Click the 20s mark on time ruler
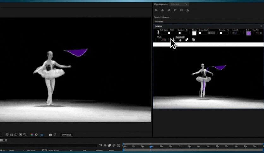The height and width of the screenshot is (153, 264). tap(217, 146)
